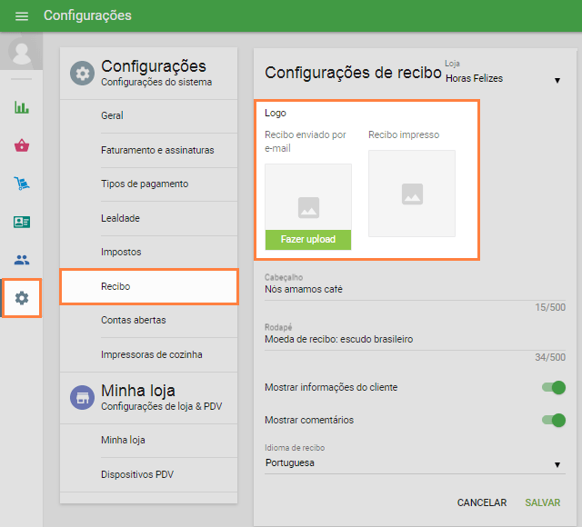The height and width of the screenshot is (527, 582).
Task: Select Faturamento e assinaturas menu item
Action: (x=169, y=150)
